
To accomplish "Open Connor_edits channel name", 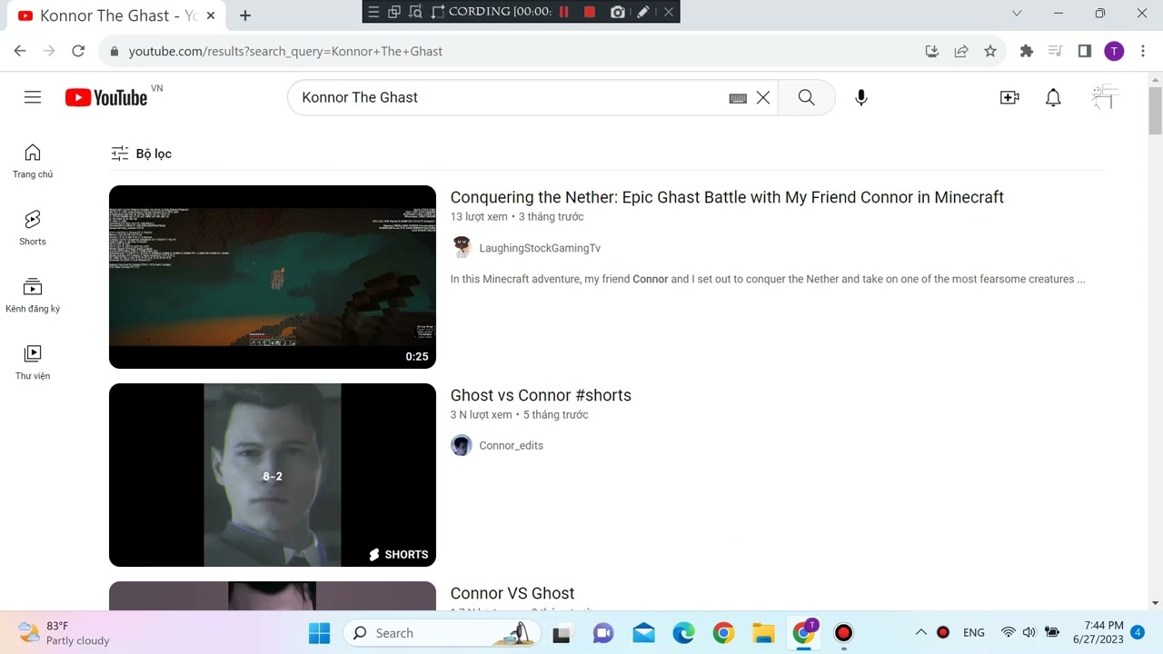I will click(x=511, y=445).
